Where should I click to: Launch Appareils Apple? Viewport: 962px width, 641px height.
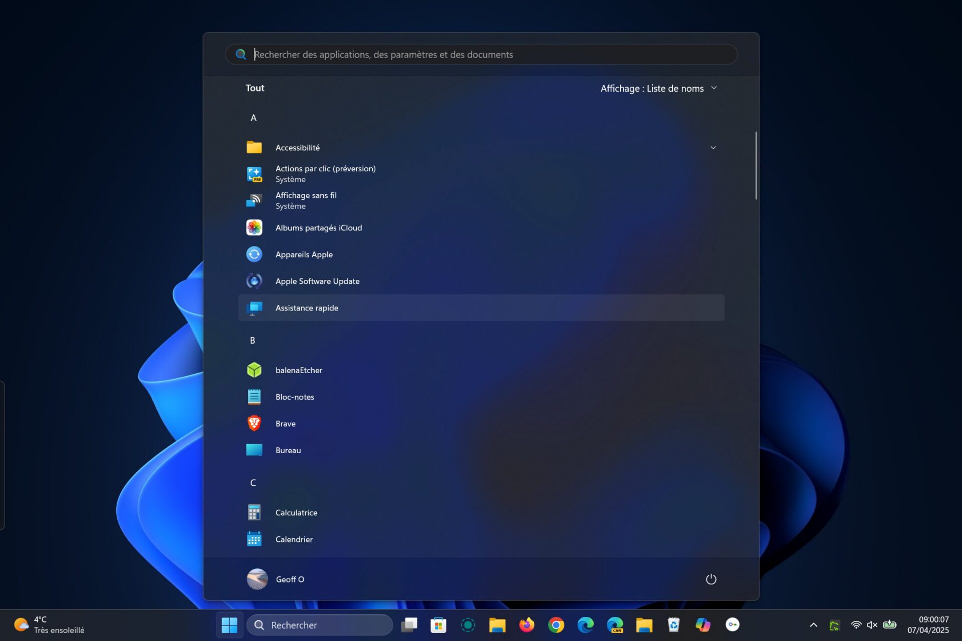pos(304,254)
